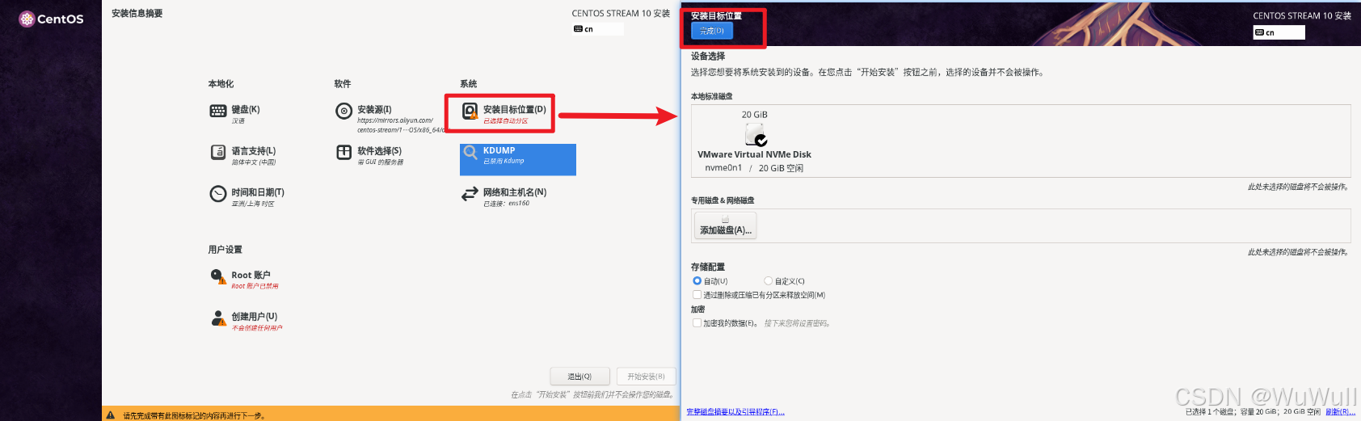1361x421 pixels.
Task: Open Installation Source disc icon
Action: point(344,111)
